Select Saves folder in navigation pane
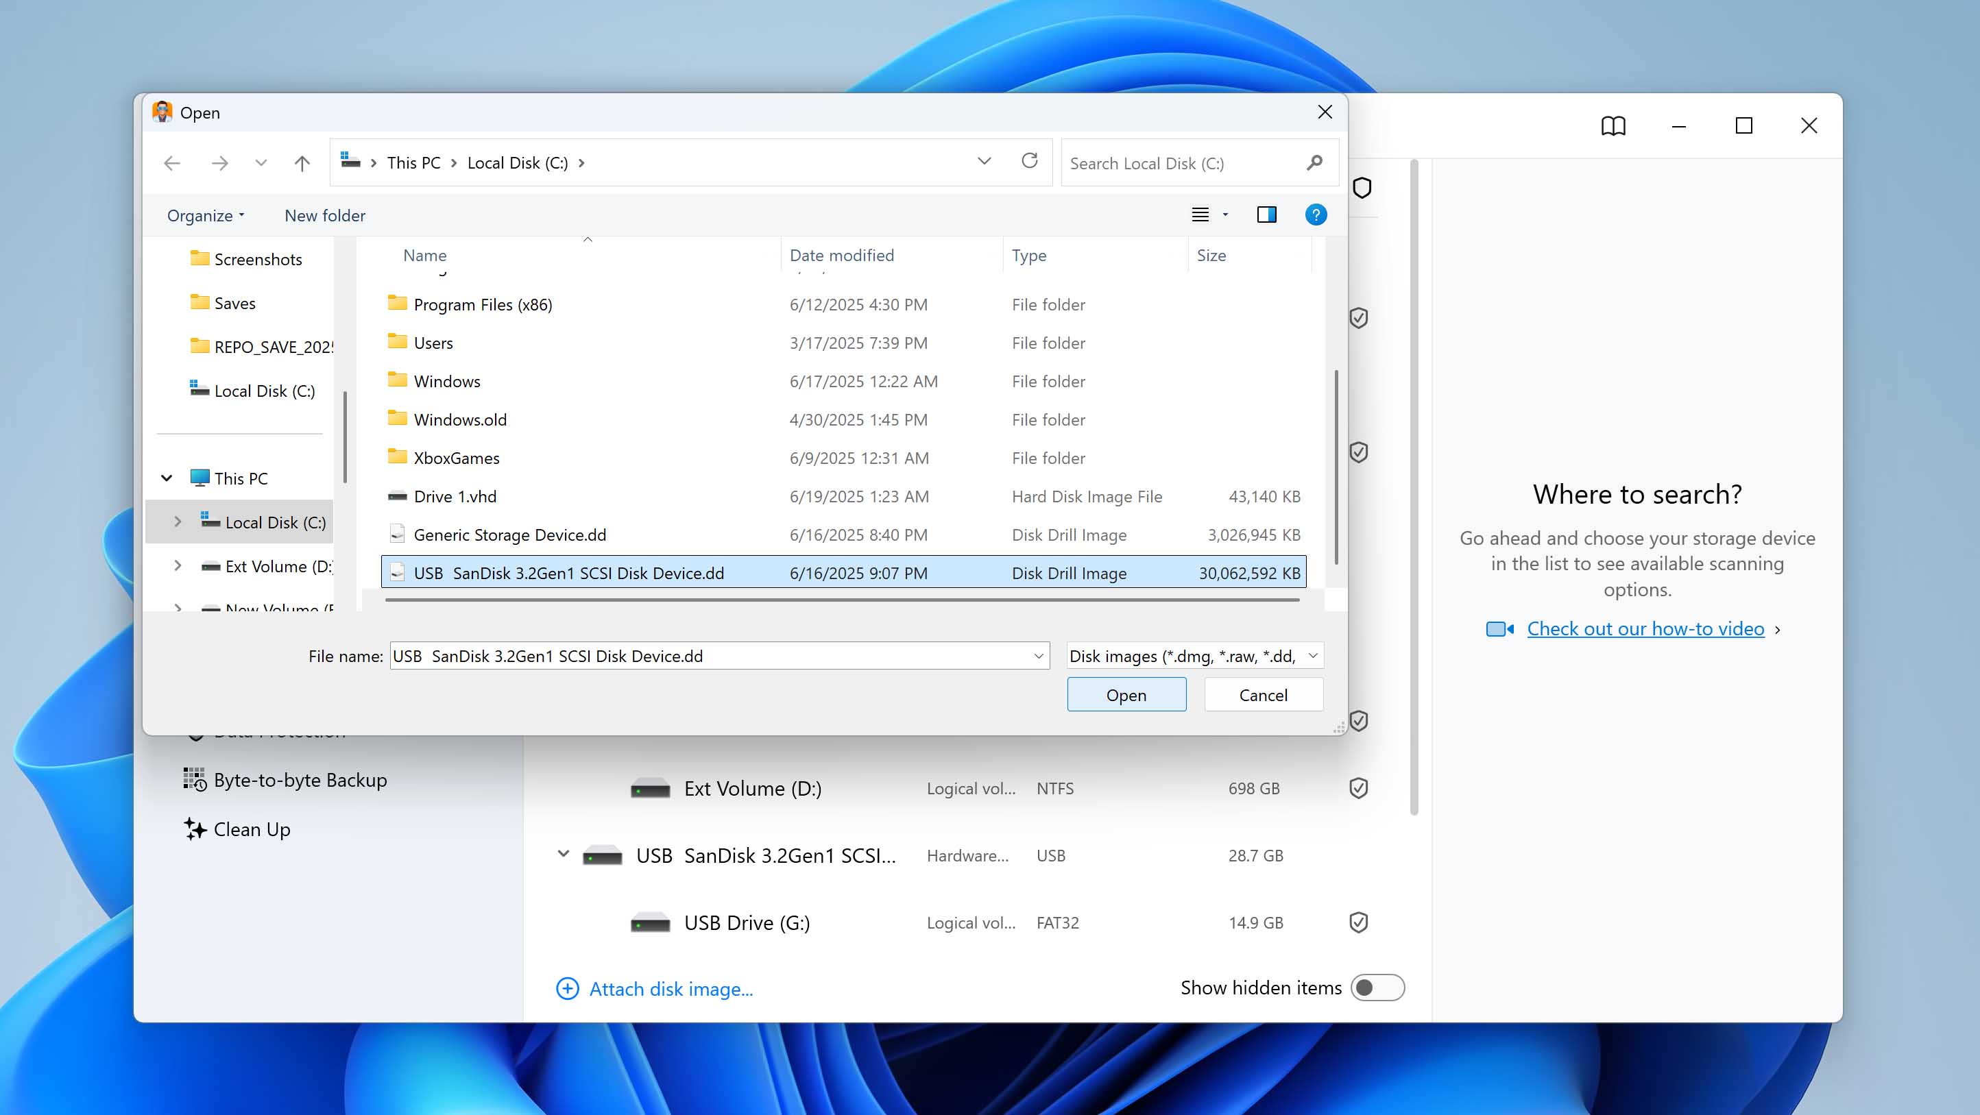1980x1115 pixels. [x=223, y=303]
